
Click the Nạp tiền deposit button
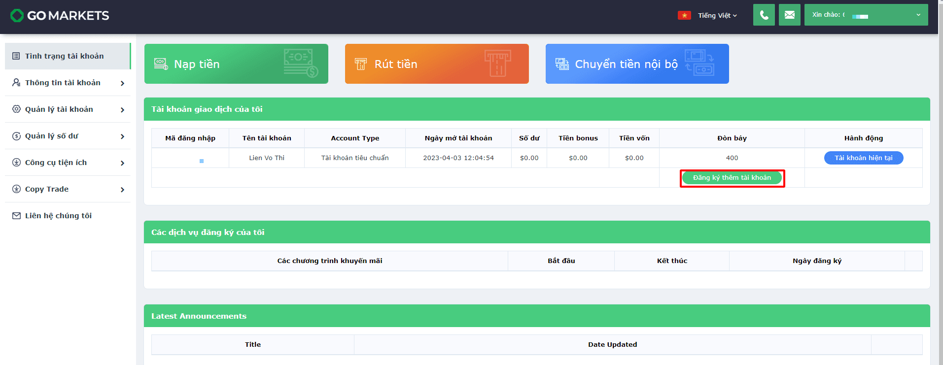pos(236,64)
